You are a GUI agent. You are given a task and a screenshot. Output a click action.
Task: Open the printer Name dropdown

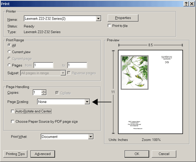click(x=98, y=19)
